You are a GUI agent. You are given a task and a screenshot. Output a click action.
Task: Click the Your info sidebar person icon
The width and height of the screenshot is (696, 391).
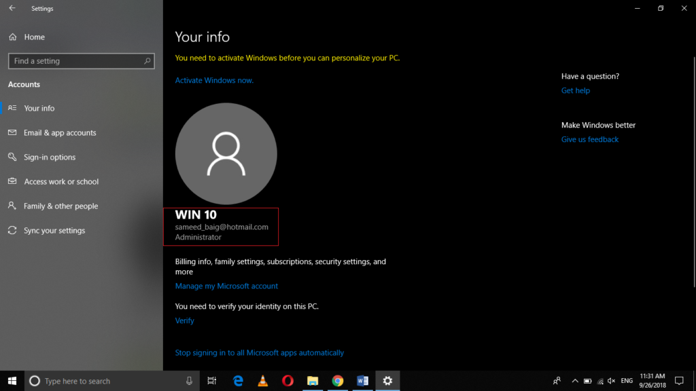click(12, 108)
